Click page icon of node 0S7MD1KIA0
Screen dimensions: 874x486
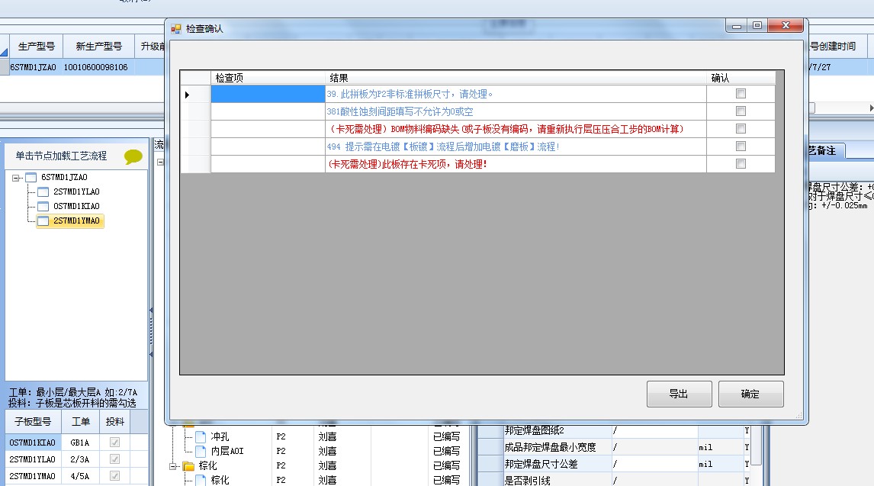43,206
